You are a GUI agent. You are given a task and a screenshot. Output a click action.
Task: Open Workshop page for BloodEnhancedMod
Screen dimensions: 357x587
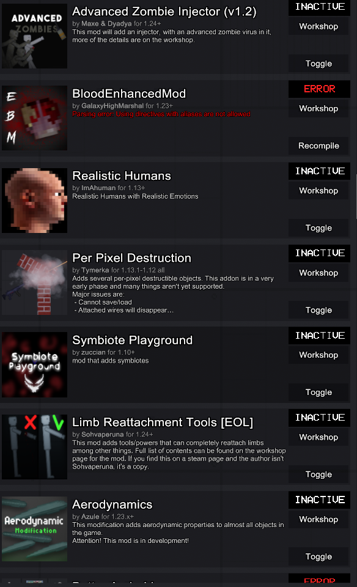click(x=318, y=108)
